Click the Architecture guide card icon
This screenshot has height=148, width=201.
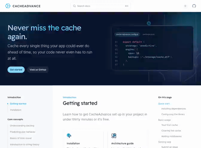114,136
